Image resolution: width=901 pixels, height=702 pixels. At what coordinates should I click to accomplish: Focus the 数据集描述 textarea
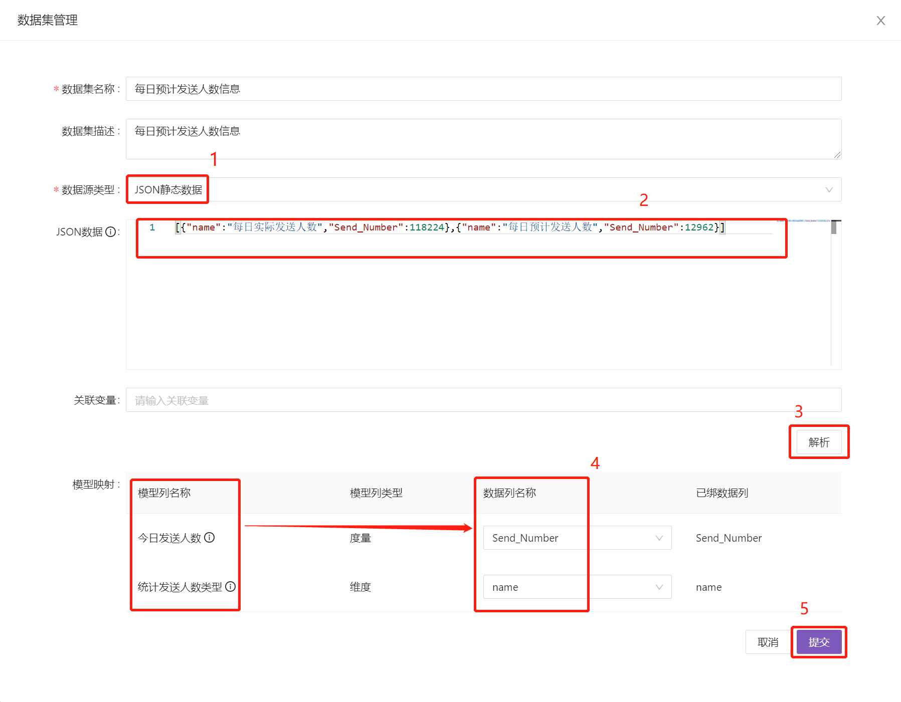(483, 139)
